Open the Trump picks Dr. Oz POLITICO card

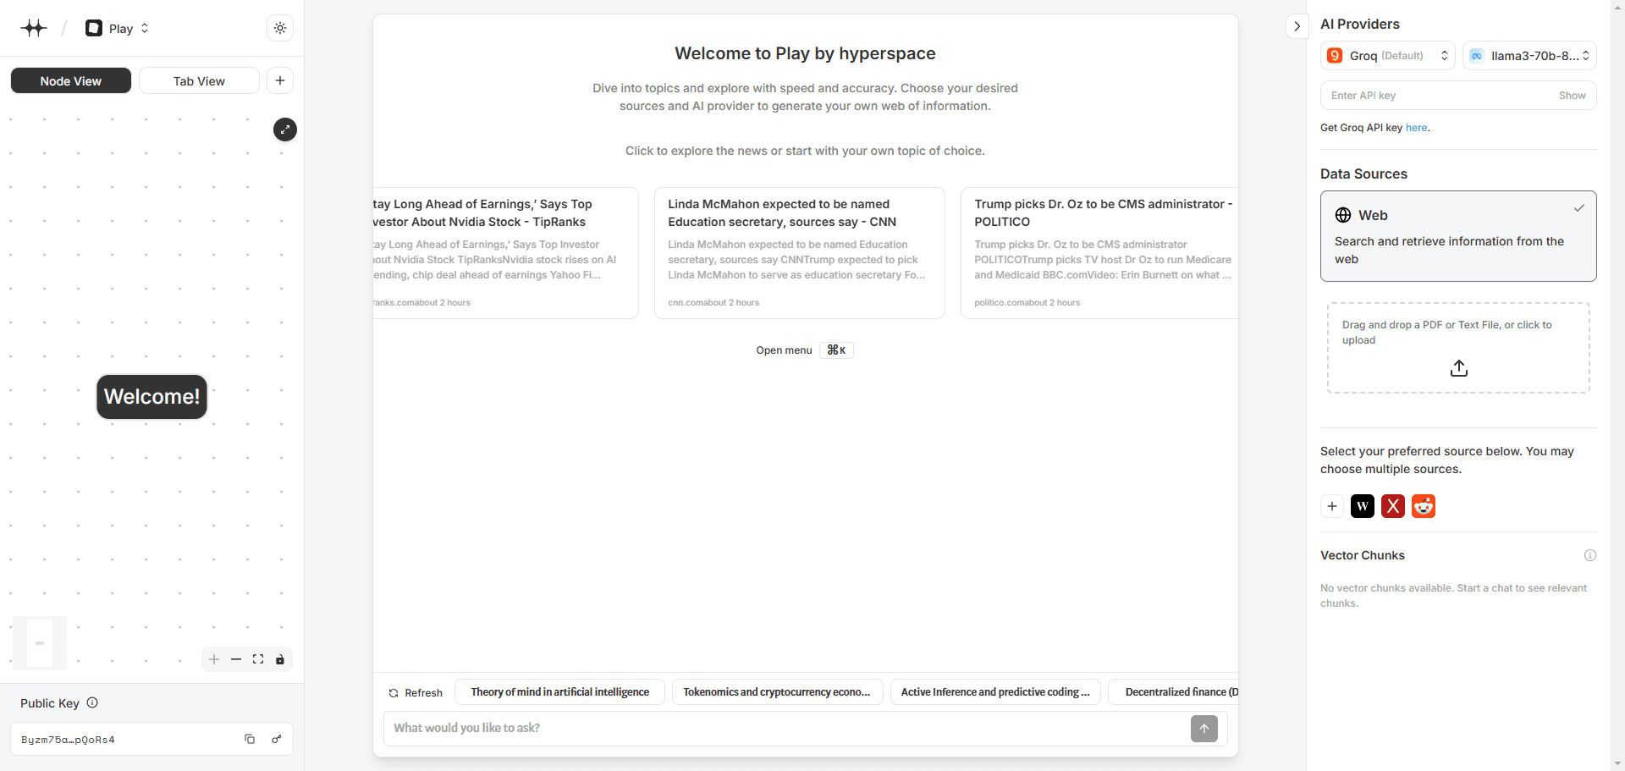click(1099, 253)
